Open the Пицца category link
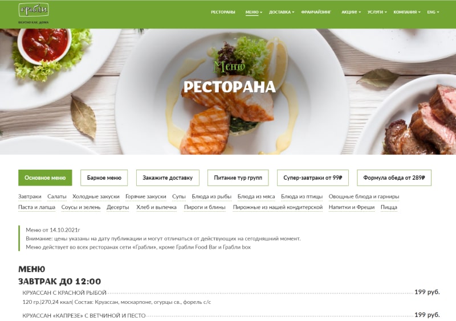Image resolution: width=456 pixels, height=321 pixels. pos(389,207)
